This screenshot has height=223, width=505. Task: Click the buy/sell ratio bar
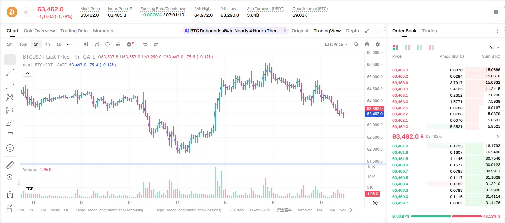[446, 216]
